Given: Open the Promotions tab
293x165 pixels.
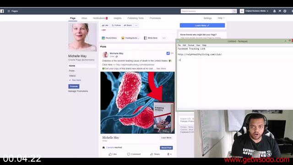Looking at the screenshot, I should [x=155, y=18].
